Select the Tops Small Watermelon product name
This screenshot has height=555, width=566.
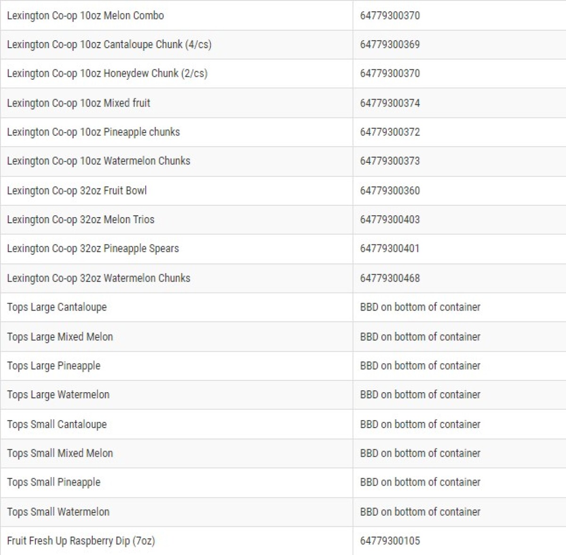click(x=58, y=512)
